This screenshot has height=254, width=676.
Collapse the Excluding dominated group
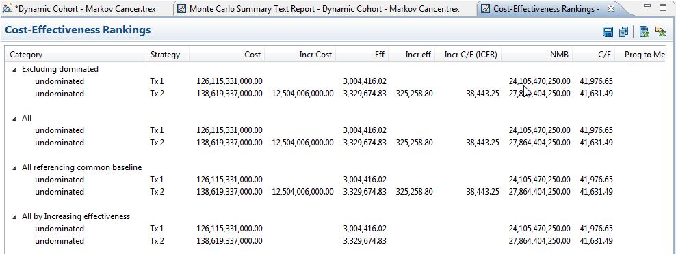[14, 70]
